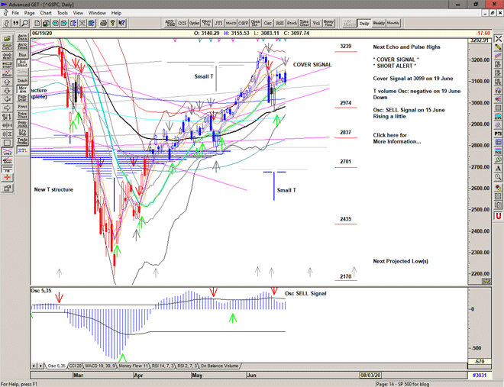Click the down arrow button in left toolbar
504x387 pixels.
click(x=7, y=91)
